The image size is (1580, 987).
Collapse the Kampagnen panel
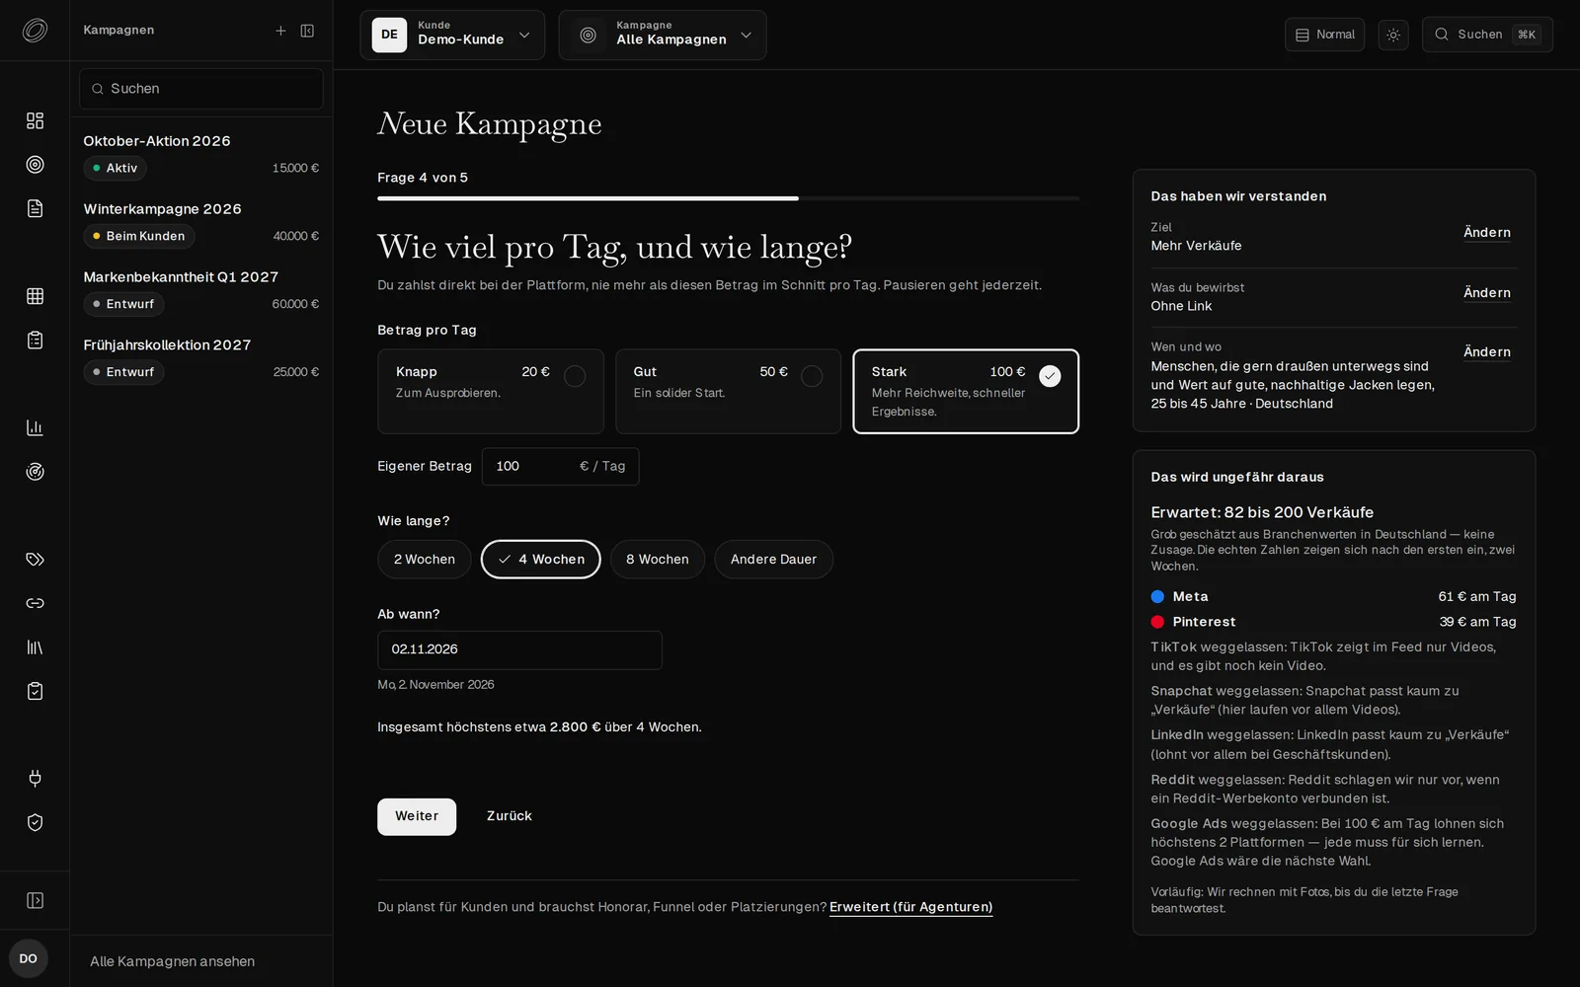(307, 31)
